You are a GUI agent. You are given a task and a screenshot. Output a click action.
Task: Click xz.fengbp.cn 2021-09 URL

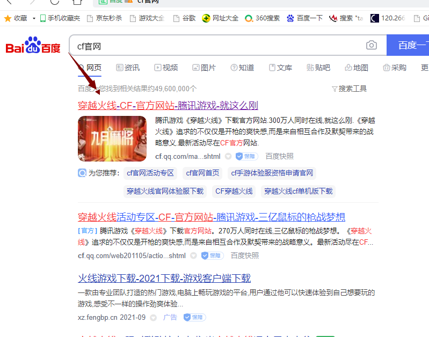coord(112,317)
